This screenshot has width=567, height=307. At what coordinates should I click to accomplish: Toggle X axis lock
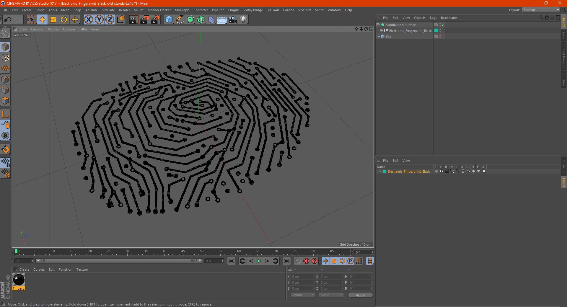tap(88, 20)
